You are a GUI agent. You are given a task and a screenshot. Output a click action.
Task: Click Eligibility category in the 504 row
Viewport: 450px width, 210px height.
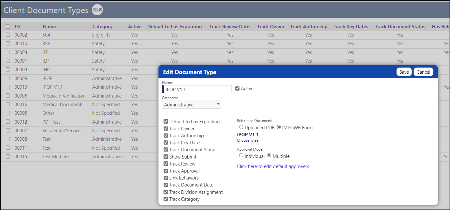(101, 35)
